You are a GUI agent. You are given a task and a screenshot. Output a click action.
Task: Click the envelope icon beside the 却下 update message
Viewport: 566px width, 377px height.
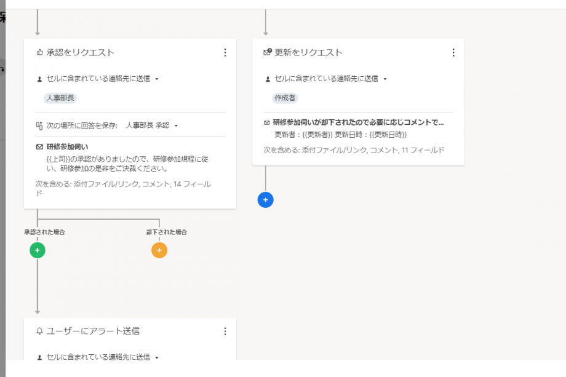click(x=267, y=122)
